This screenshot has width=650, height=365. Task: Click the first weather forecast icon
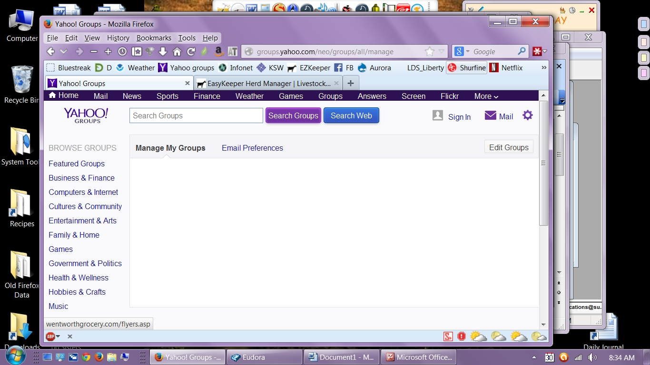(478, 336)
